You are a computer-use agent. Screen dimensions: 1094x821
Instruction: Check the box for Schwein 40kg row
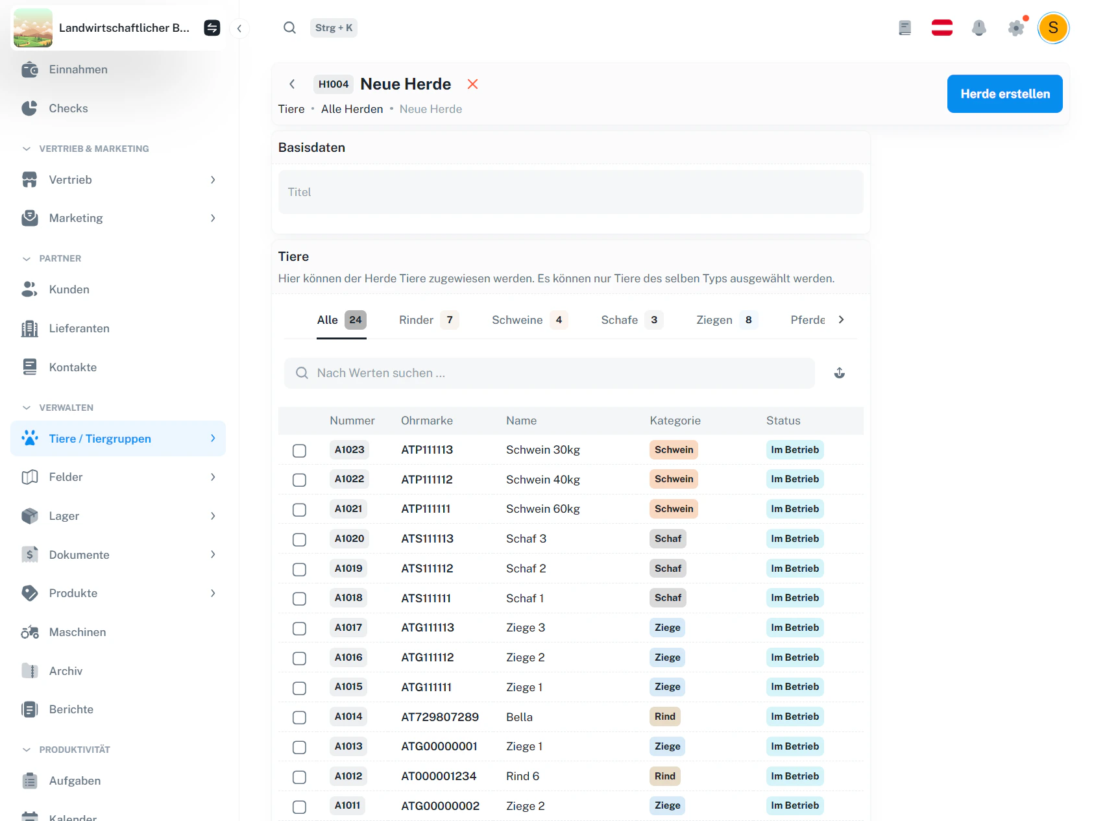point(299,480)
